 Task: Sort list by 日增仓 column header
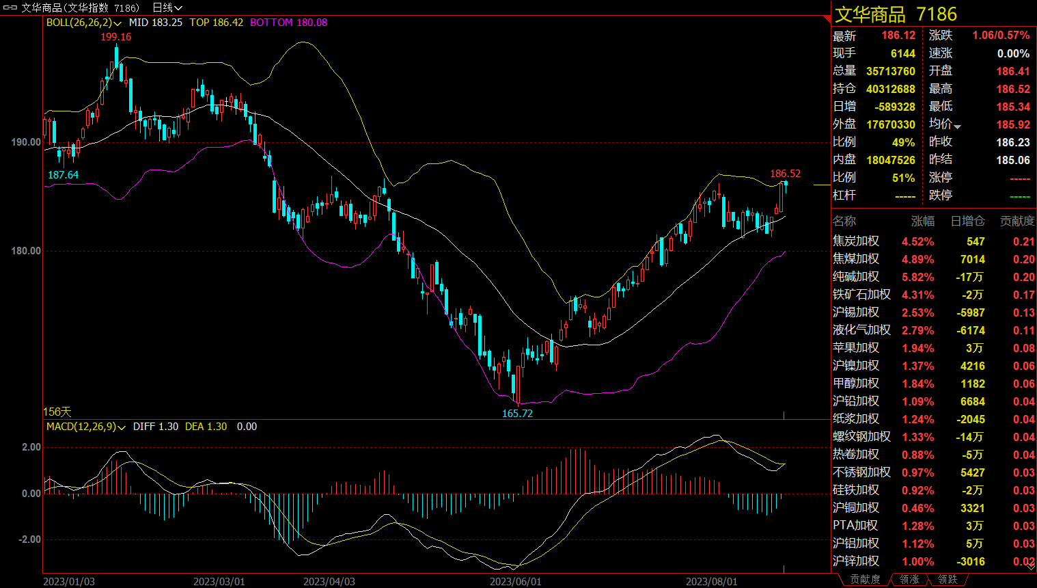coord(967,221)
